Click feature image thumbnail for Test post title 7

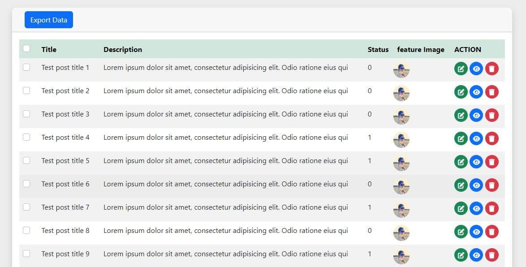click(401, 210)
